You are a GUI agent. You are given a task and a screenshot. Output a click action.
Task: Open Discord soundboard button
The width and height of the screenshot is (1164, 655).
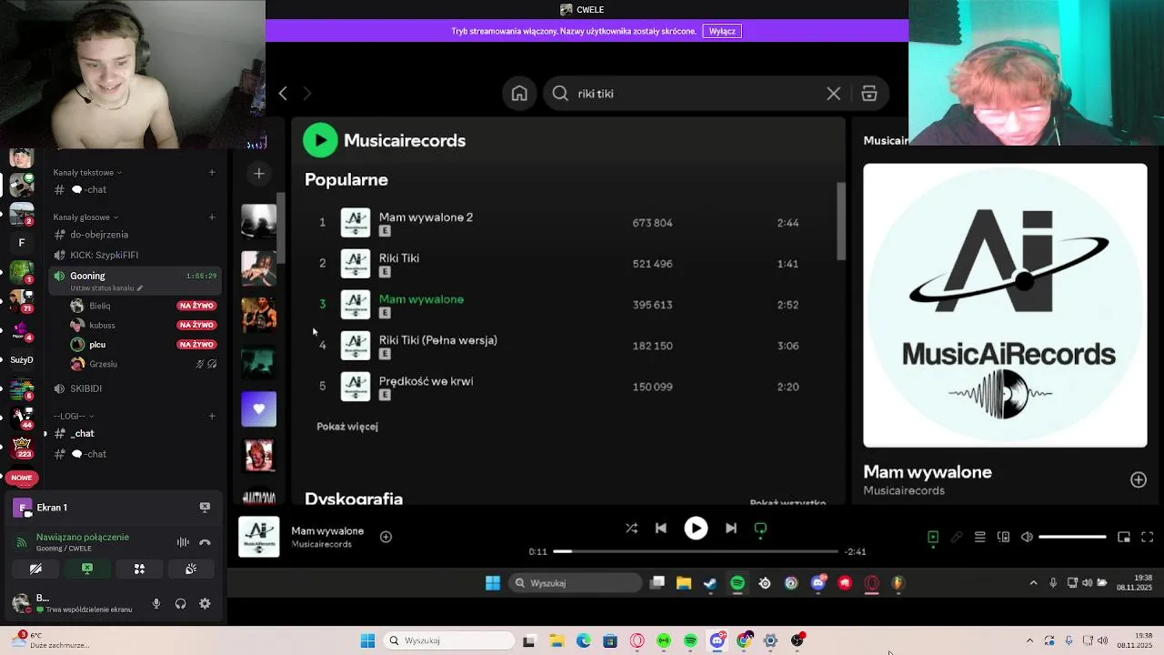191,569
